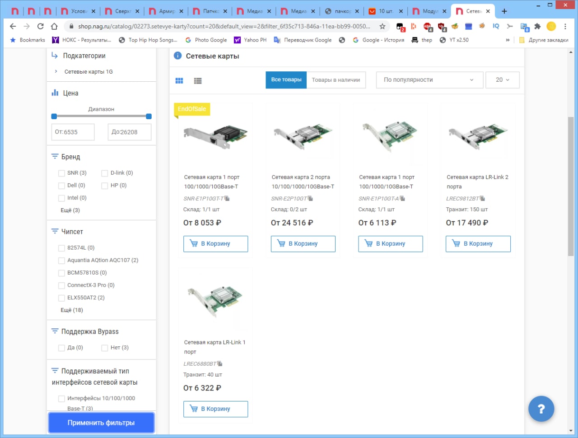The height and width of the screenshot is (438, 578).
Task: Copy article code LREC6880BT
Action: point(220,363)
